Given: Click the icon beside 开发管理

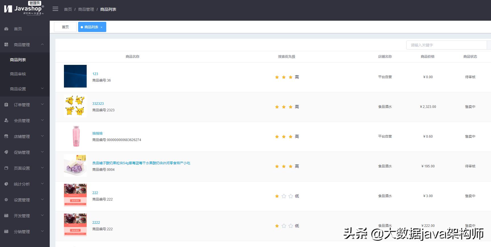Looking at the screenshot, I should (x=6, y=216).
